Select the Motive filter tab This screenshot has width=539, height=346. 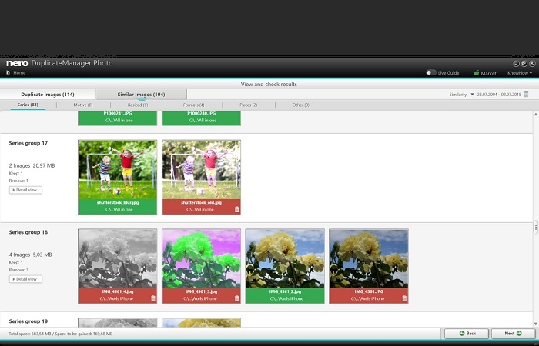tap(82, 105)
